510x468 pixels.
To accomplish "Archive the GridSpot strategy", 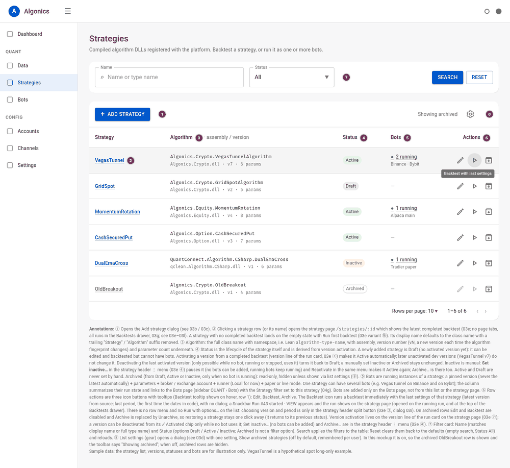I will tap(489, 186).
